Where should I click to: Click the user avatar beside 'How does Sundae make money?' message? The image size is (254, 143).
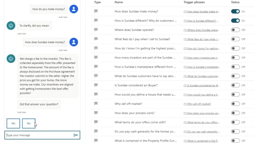[x=74, y=42]
